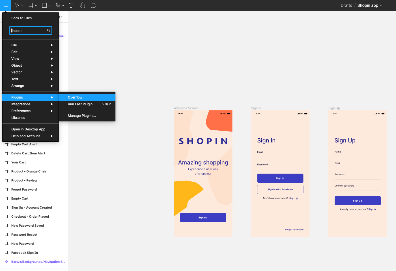Click Back to Files

click(x=21, y=18)
